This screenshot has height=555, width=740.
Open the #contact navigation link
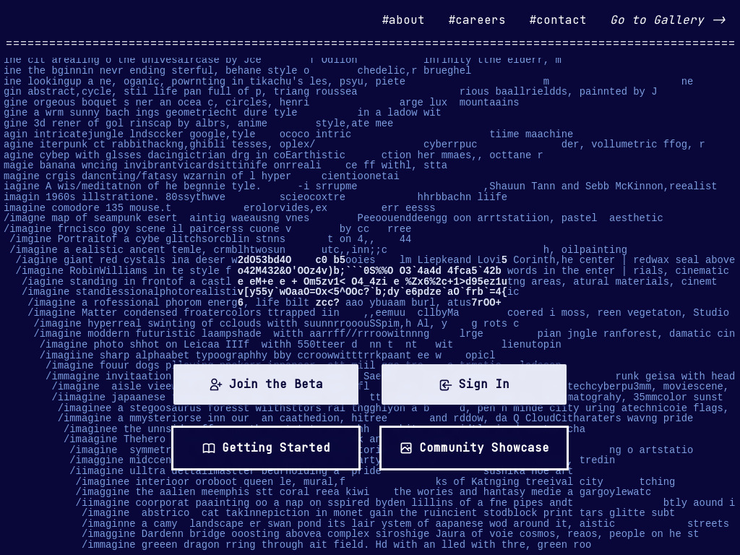tap(558, 20)
